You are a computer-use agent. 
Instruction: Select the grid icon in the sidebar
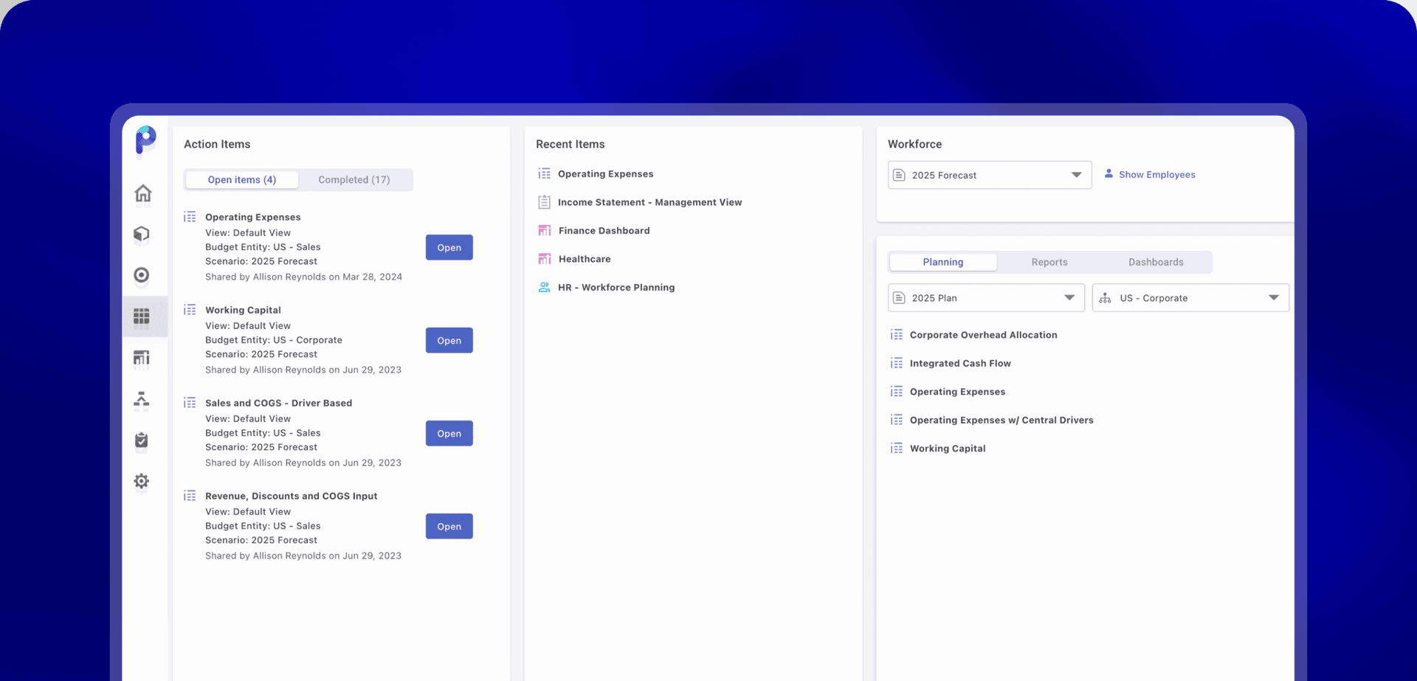point(142,317)
